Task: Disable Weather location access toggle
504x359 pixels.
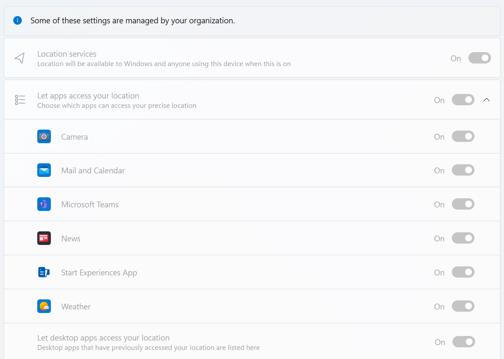Action: [x=463, y=306]
